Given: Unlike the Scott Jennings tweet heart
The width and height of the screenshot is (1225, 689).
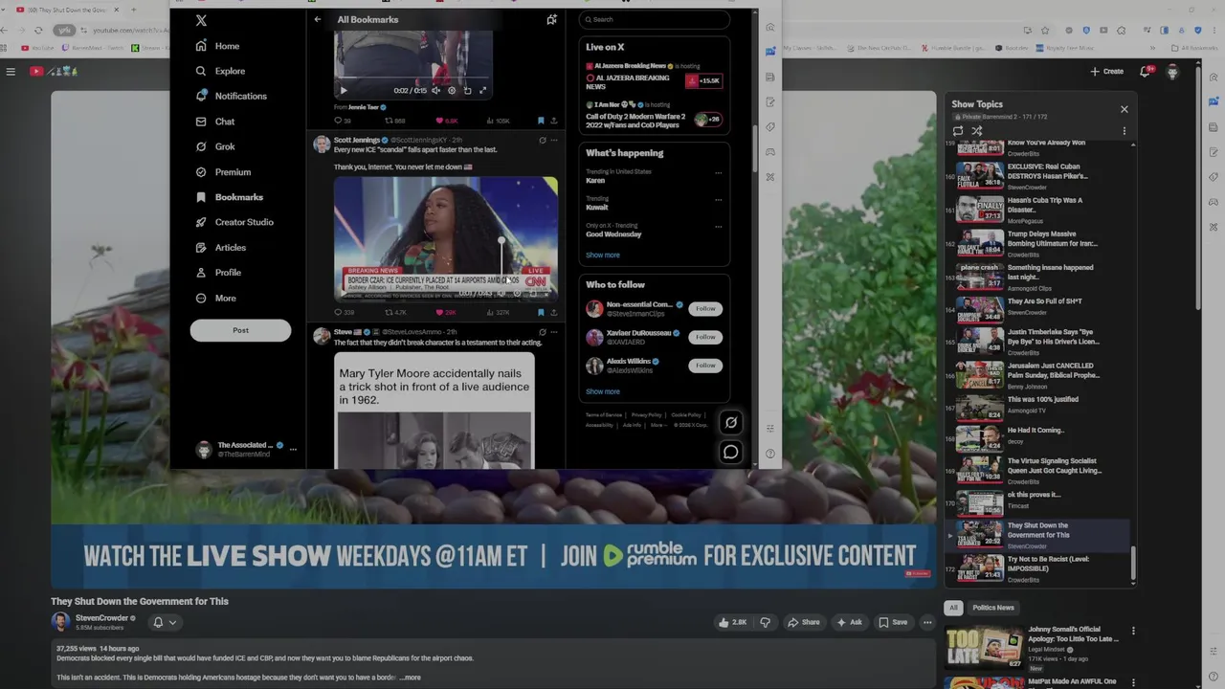Looking at the screenshot, I should tap(446, 312).
